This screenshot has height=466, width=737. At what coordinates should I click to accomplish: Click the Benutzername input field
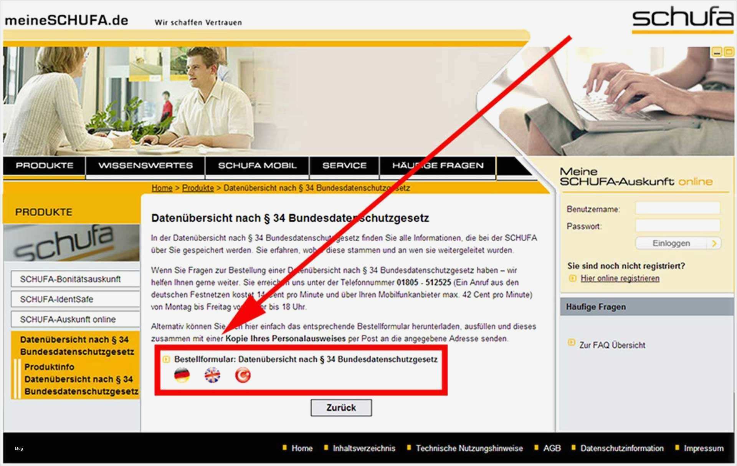(x=678, y=209)
